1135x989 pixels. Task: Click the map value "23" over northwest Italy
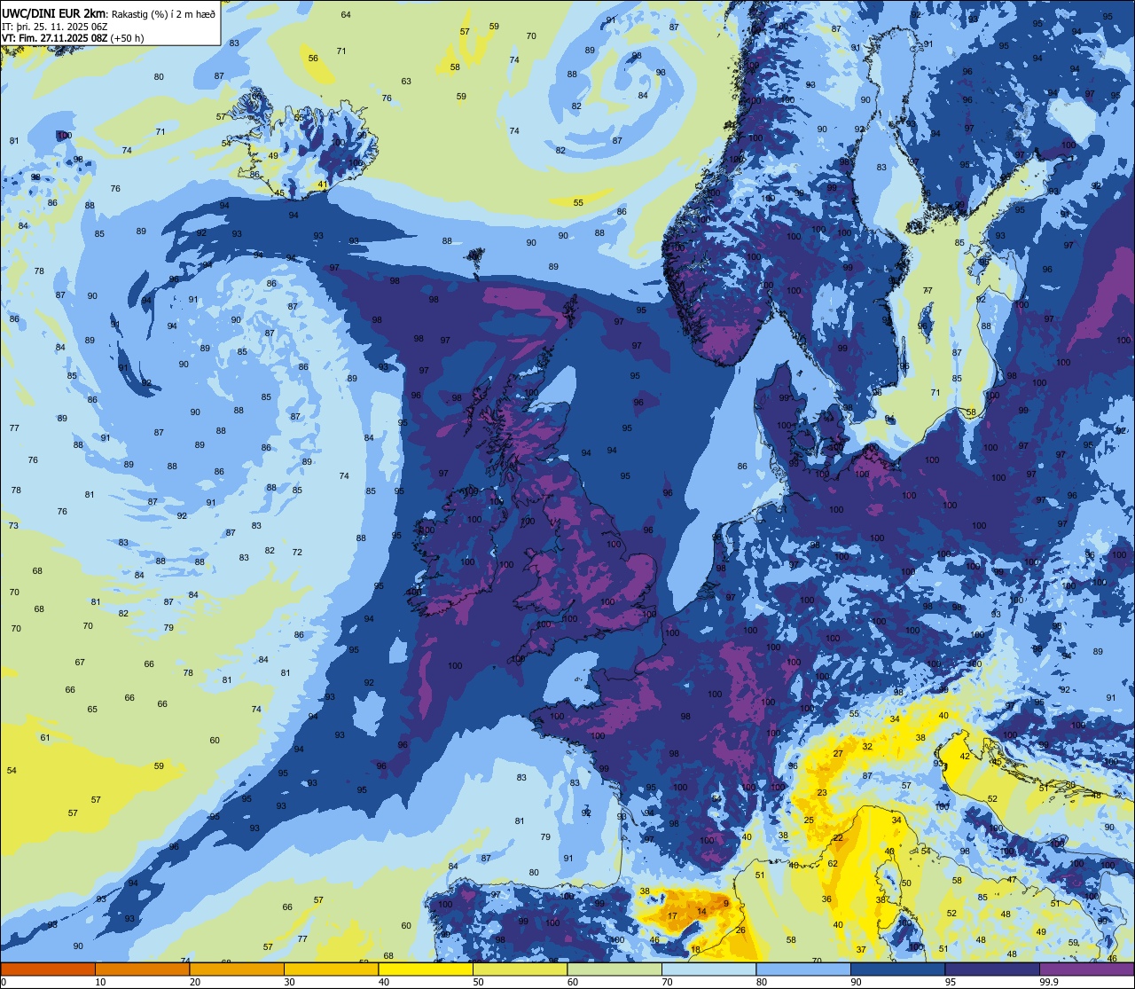pyautogui.click(x=822, y=792)
